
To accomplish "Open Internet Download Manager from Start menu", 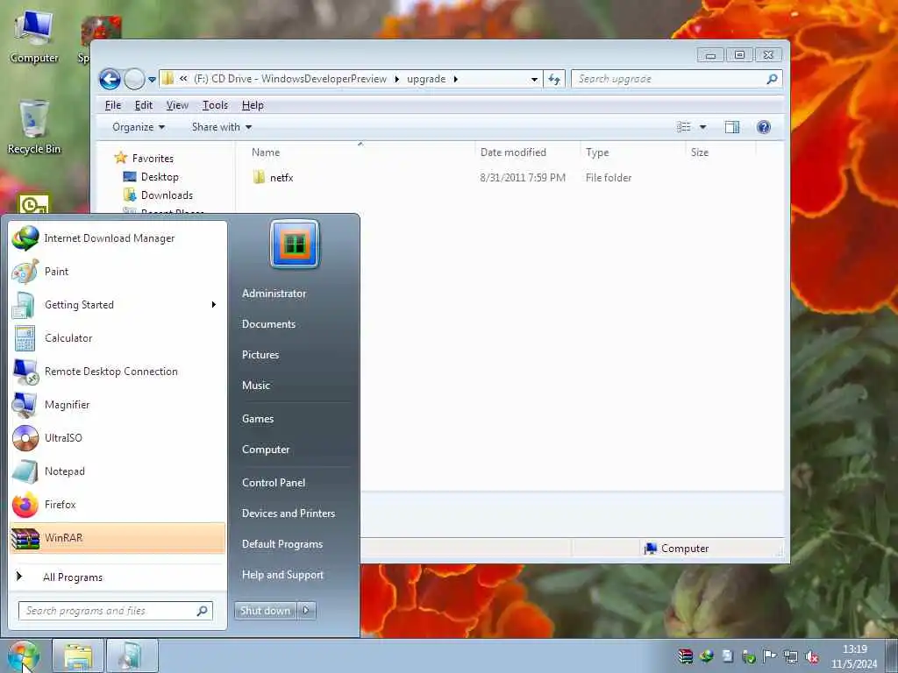I will coord(118,238).
